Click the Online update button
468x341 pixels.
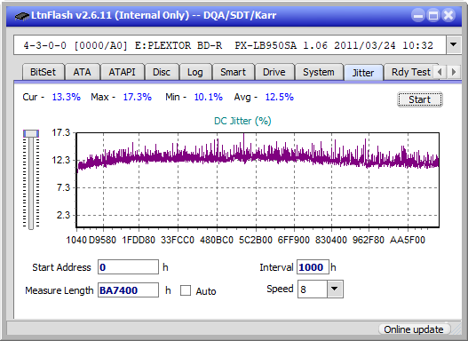coord(414,329)
